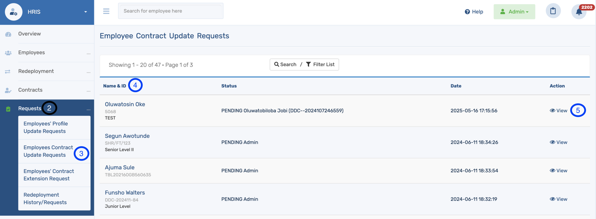The width and height of the screenshot is (596, 219).
Task: Click the HRIS user-settings avatar icon
Action: point(14,12)
